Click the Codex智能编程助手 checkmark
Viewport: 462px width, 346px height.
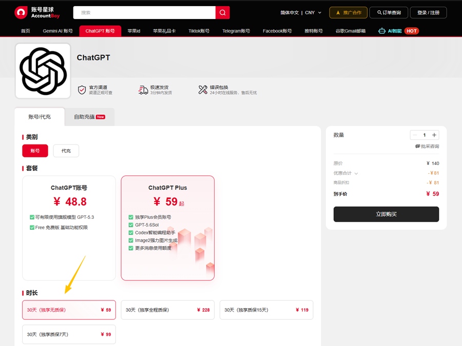(x=131, y=232)
